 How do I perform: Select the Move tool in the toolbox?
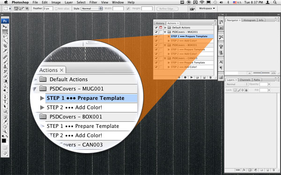5,27
